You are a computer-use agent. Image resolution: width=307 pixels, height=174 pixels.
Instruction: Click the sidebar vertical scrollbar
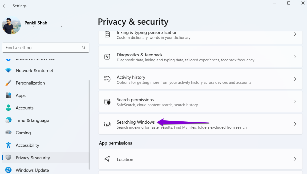[x=89, y=125]
